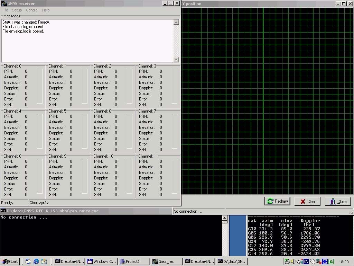354x266 pixels.
Task: Click the taskbar clock showing 18:20
Action: pos(344,262)
